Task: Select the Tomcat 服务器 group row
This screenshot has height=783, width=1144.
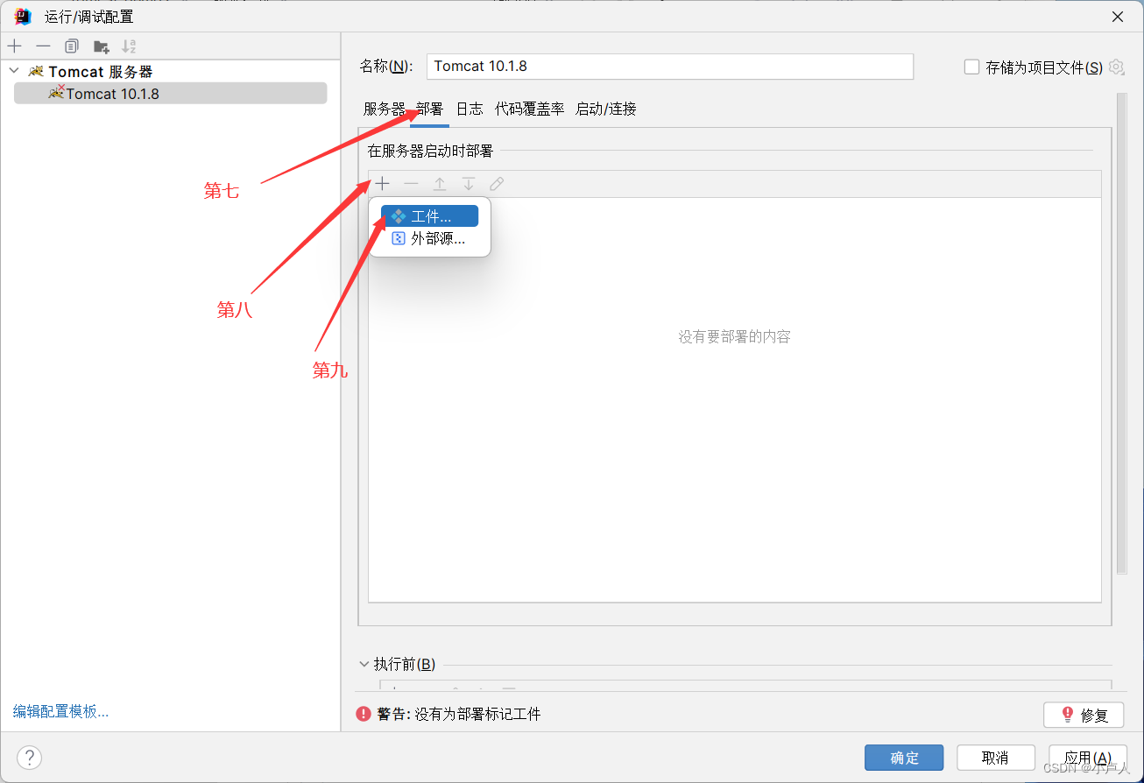Action: 170,71
